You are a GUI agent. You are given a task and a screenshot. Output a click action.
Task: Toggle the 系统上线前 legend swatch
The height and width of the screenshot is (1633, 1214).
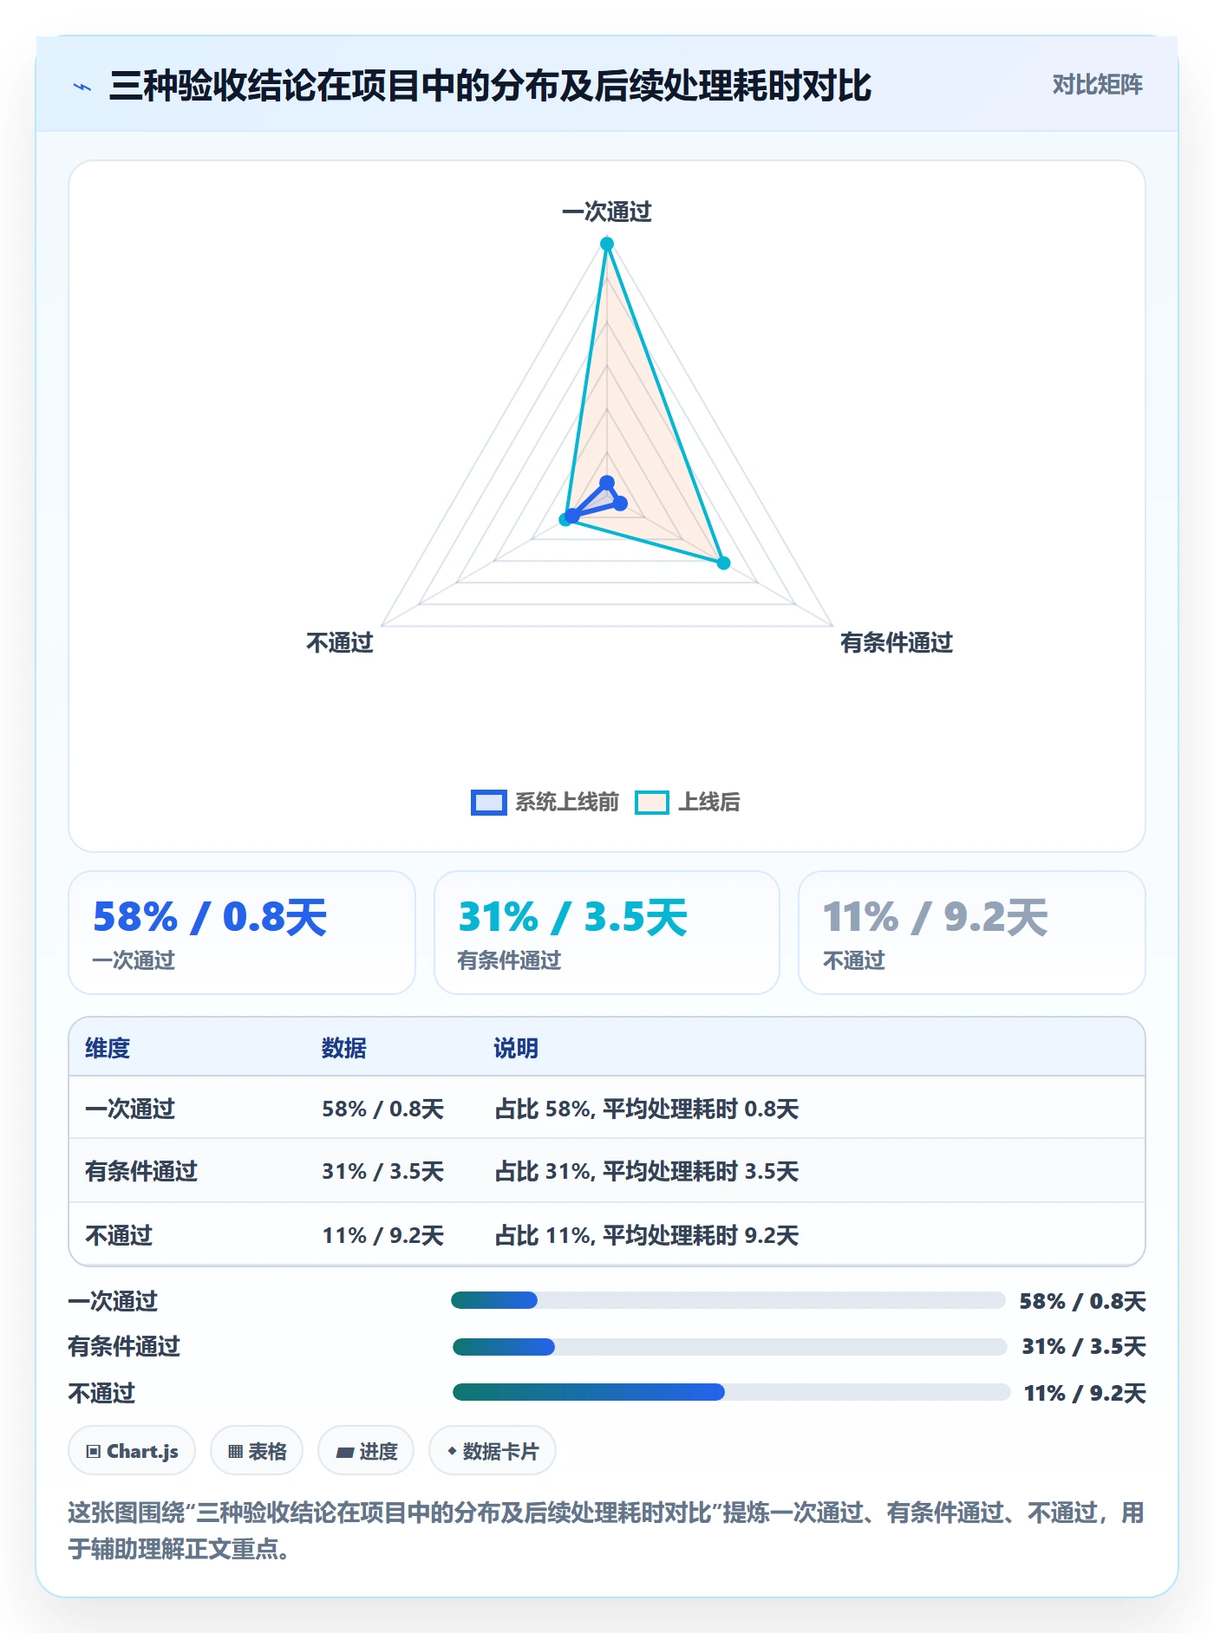(x=488, y=802)
